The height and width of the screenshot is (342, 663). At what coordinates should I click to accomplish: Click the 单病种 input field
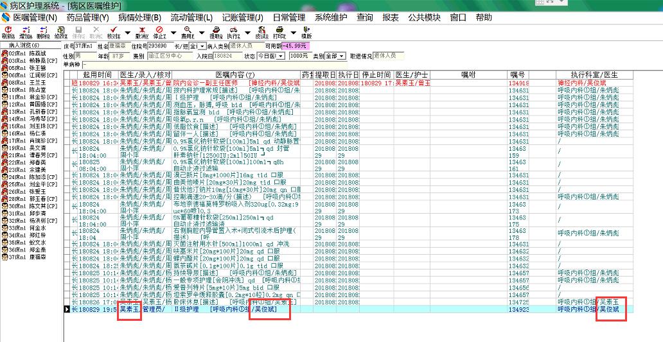(x=213, y=65)
